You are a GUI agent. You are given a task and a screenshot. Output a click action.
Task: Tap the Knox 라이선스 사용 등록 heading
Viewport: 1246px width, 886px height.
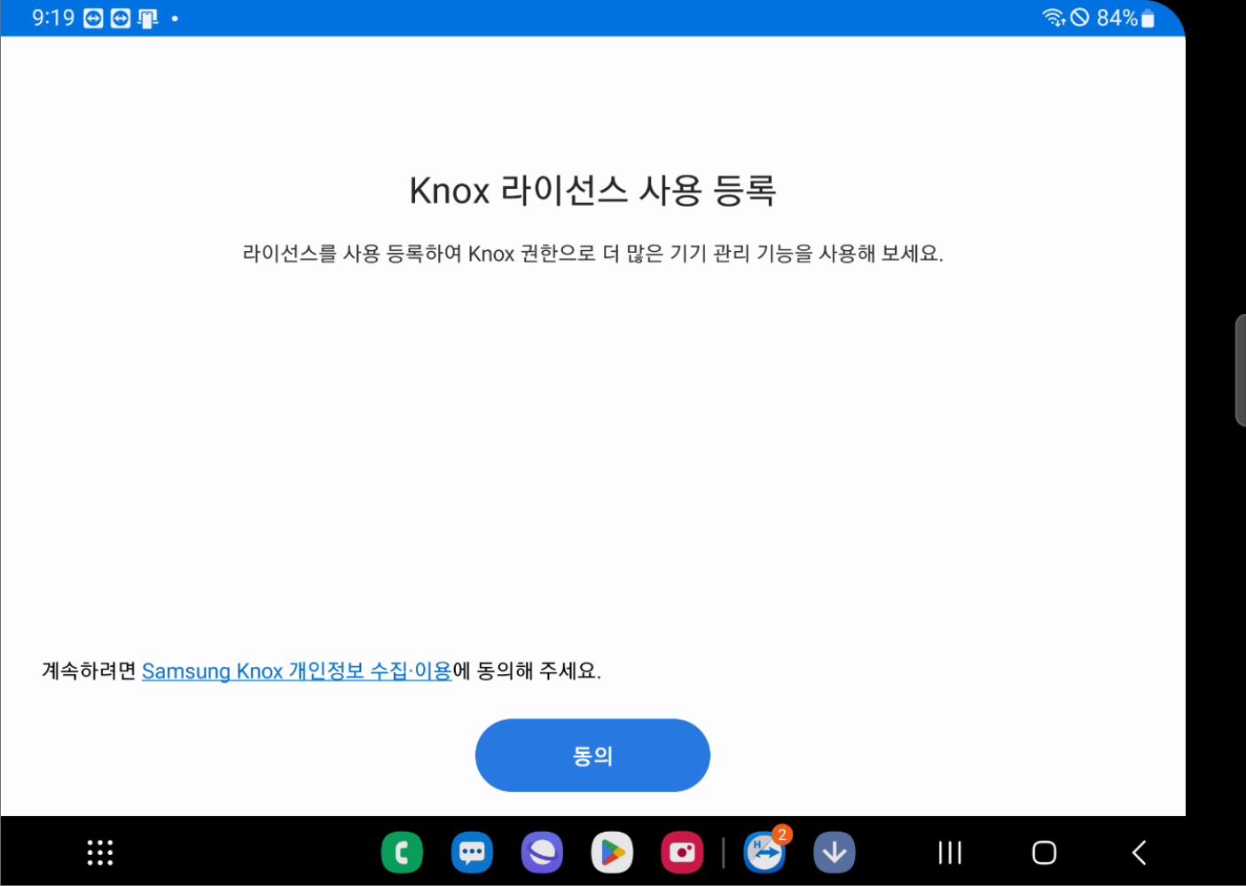click(x=592, y=190)
